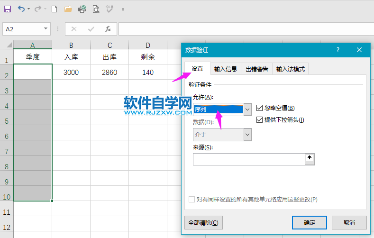Image resolution: width=374 pixels, height=238 pixels.
Task: Click the Help question mark in dialog
Action: pyautogui.click(x=338, y=50)
